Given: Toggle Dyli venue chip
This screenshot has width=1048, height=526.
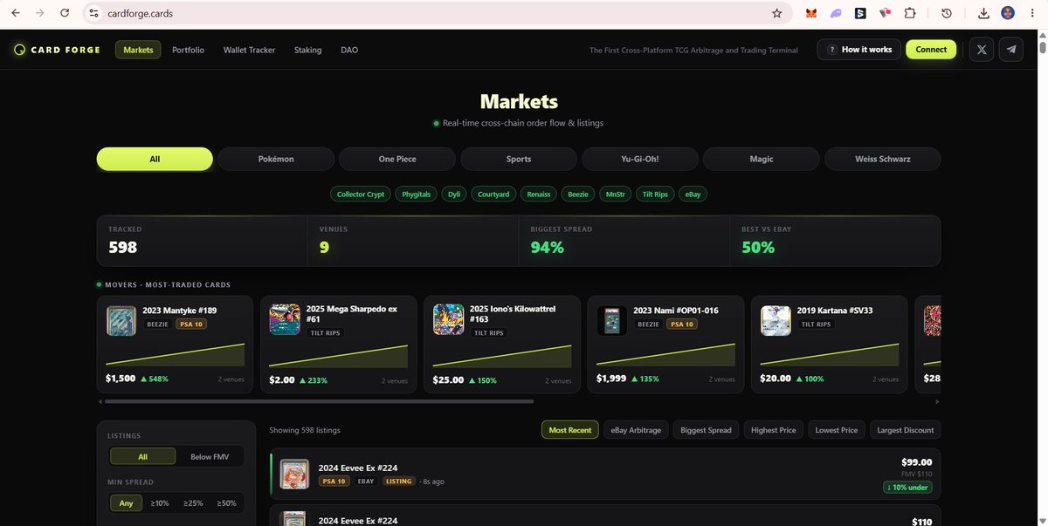Looking at the screenshot, I should pyautogui.click(x=454, y=195).
